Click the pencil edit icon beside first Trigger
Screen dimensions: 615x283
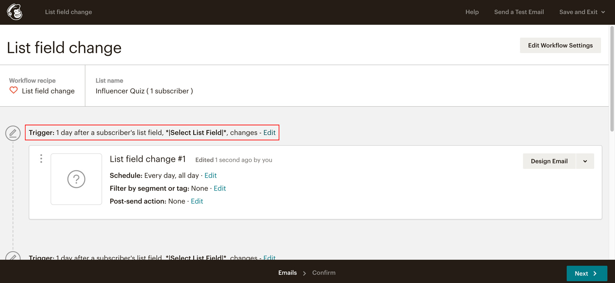(x=13, y=133)
